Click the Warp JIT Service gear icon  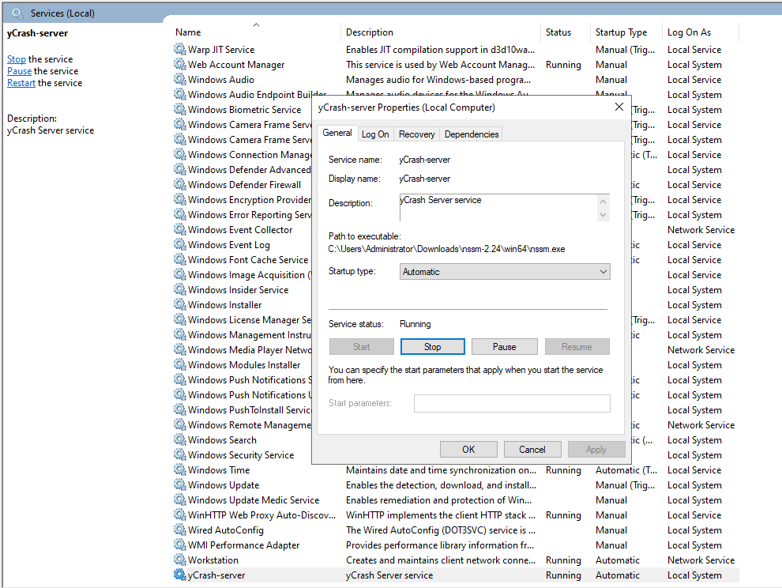pyautogui.click(x=180, y=50)
